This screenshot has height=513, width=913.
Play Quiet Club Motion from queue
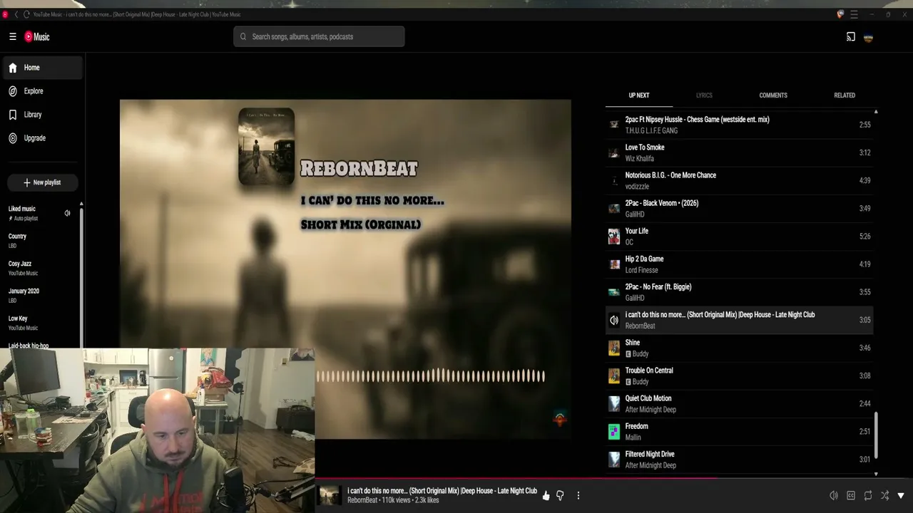(739, 403)
